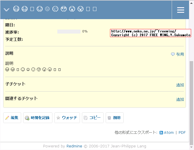Click the 期日: label text

pos(10,25)
